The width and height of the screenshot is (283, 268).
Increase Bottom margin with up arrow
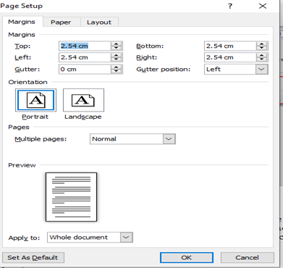tap(262, 44)
